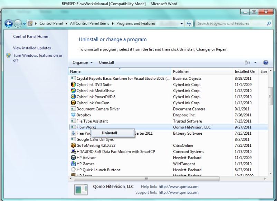Screen dimensions: 277x201
Task: Open the view options dropdown arrow
Action: tap(255, 63)
